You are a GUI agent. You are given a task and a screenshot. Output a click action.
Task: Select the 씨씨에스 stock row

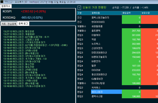click(x=117, y=88)
